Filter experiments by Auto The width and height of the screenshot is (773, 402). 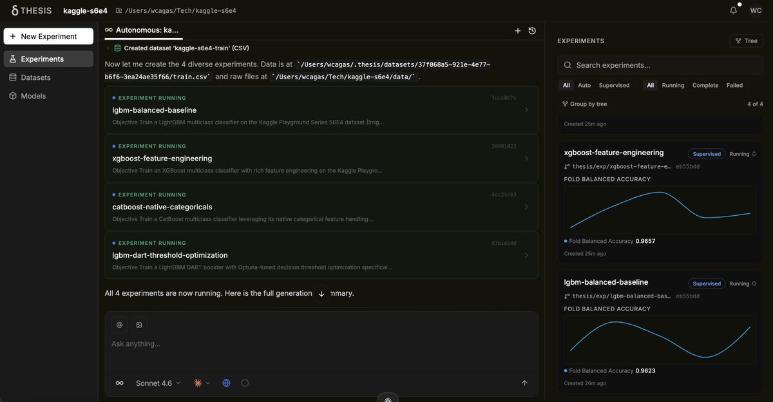click(584, 85)
